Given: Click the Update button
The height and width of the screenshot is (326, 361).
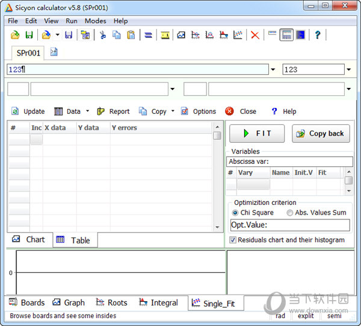Looking at the screenshot, I should [x=28, y=111].
